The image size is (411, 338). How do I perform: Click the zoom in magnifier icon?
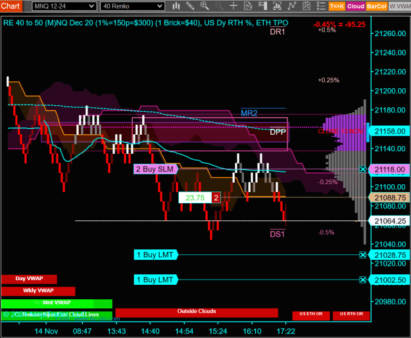click(x=205, y=6)
